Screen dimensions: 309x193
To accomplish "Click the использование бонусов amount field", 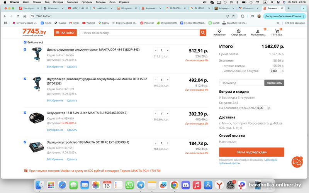I will (x=275, y=71).
